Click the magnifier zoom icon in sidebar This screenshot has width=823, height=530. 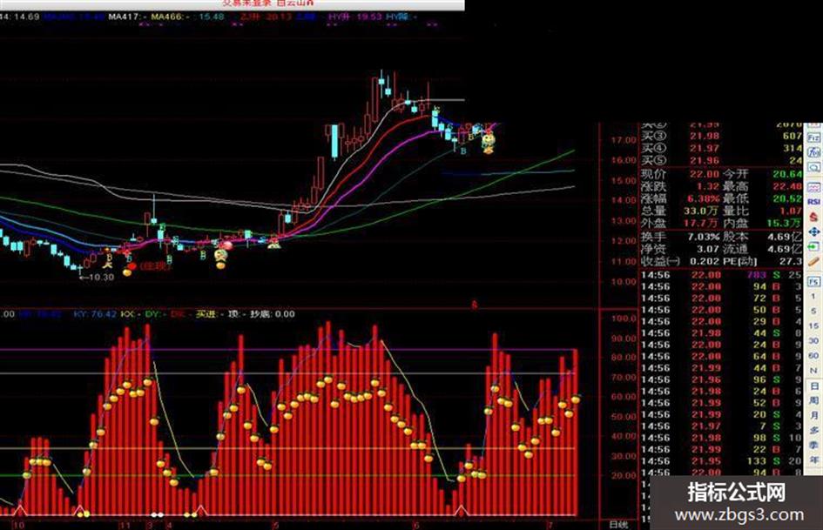[x=813, y=168]
